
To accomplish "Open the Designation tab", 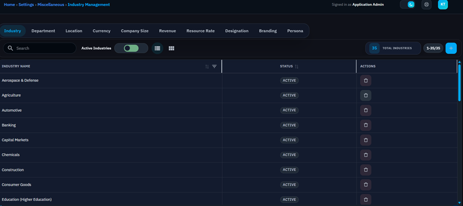I will (x=237, y=31).
